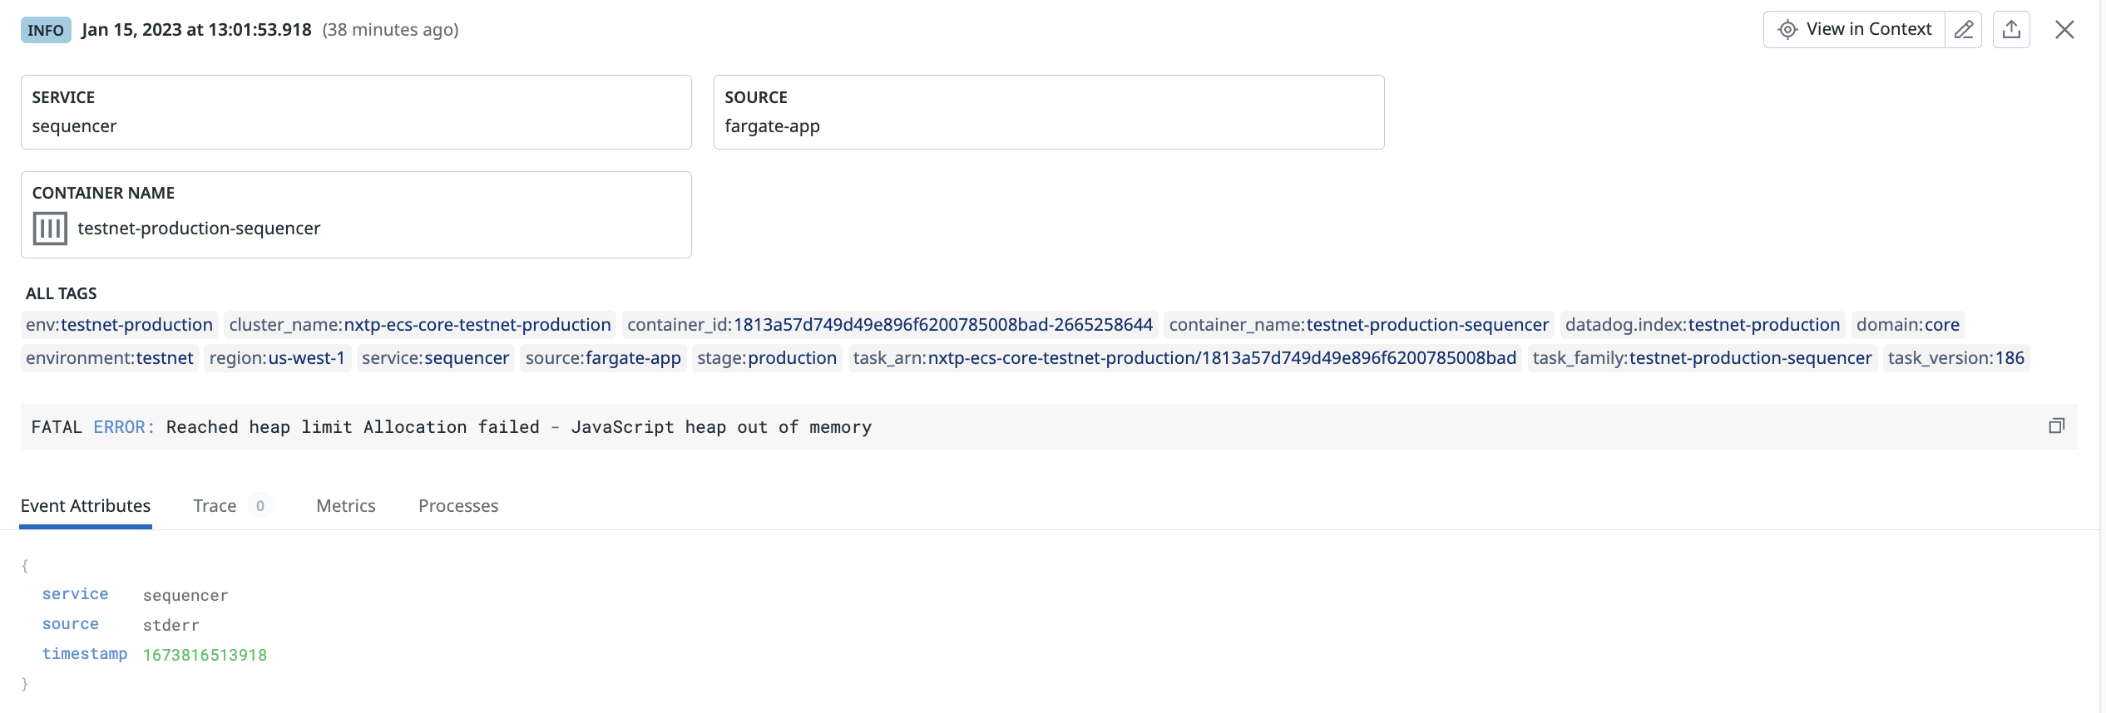Click the region:us-west-1 tag

click(276, 357)
